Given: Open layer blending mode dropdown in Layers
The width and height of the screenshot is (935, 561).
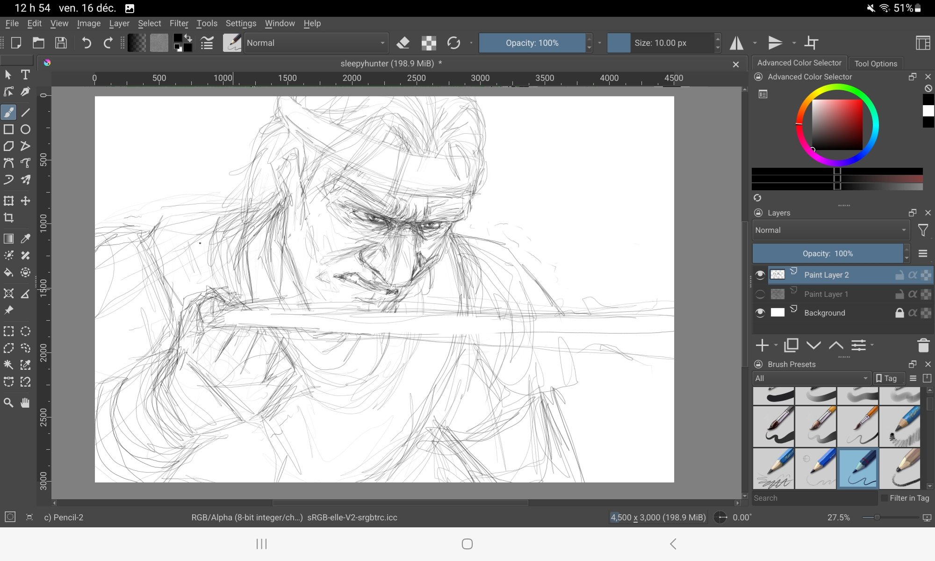Looking at the screenshot, I should point(830,230).
